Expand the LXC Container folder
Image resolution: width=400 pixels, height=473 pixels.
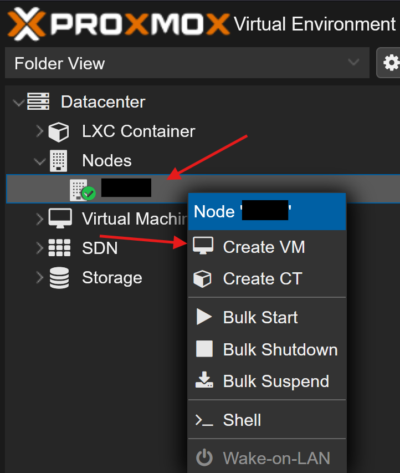point(39,131)
